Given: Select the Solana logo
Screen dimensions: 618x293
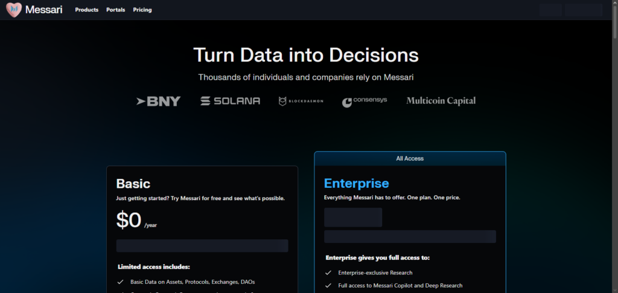Looking at the screenshot, I should (x=230, y=101).
